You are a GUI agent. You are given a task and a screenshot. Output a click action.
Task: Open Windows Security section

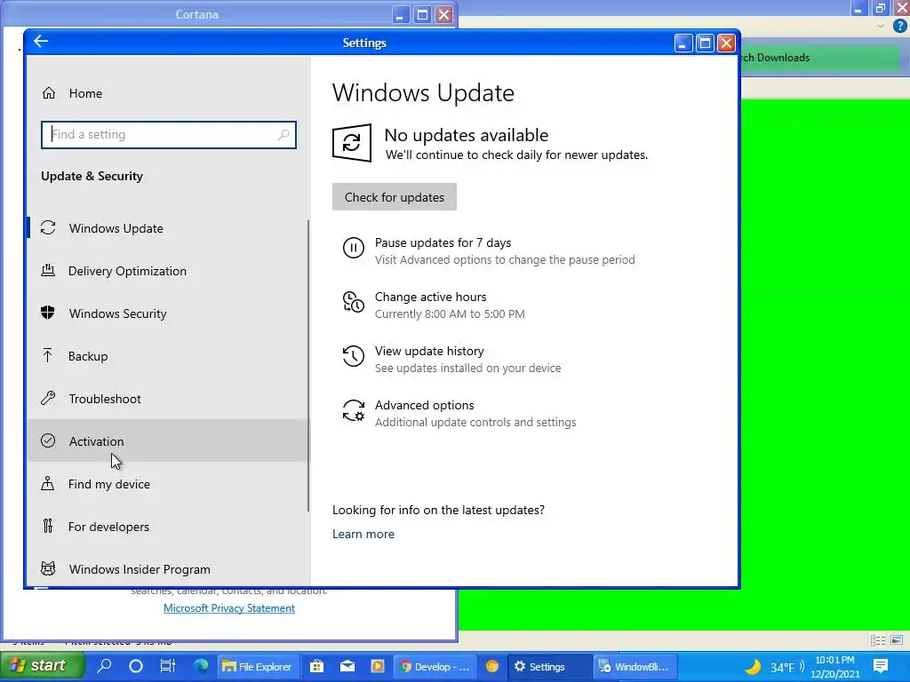tap(168, 313)
